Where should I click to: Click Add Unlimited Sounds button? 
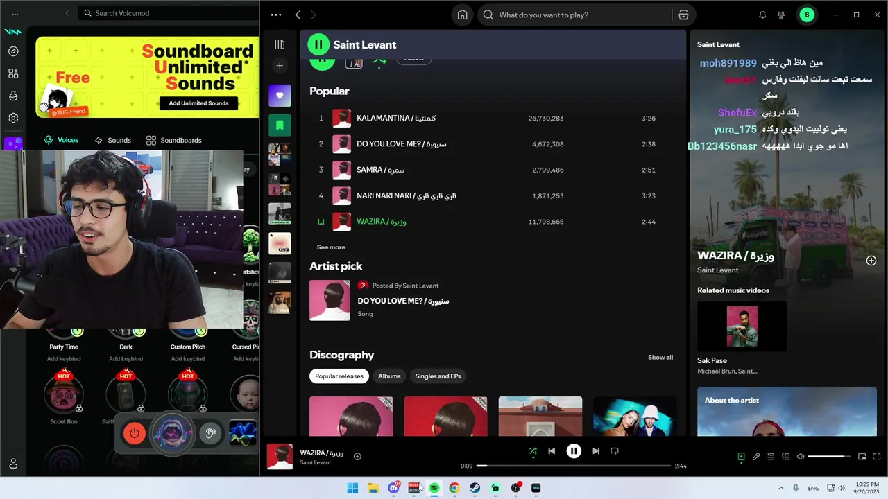[198, 103]
